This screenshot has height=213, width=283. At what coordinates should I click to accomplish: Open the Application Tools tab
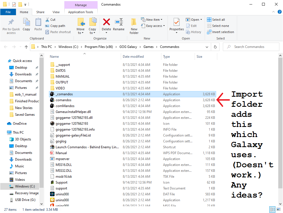(x=81, y=12)
